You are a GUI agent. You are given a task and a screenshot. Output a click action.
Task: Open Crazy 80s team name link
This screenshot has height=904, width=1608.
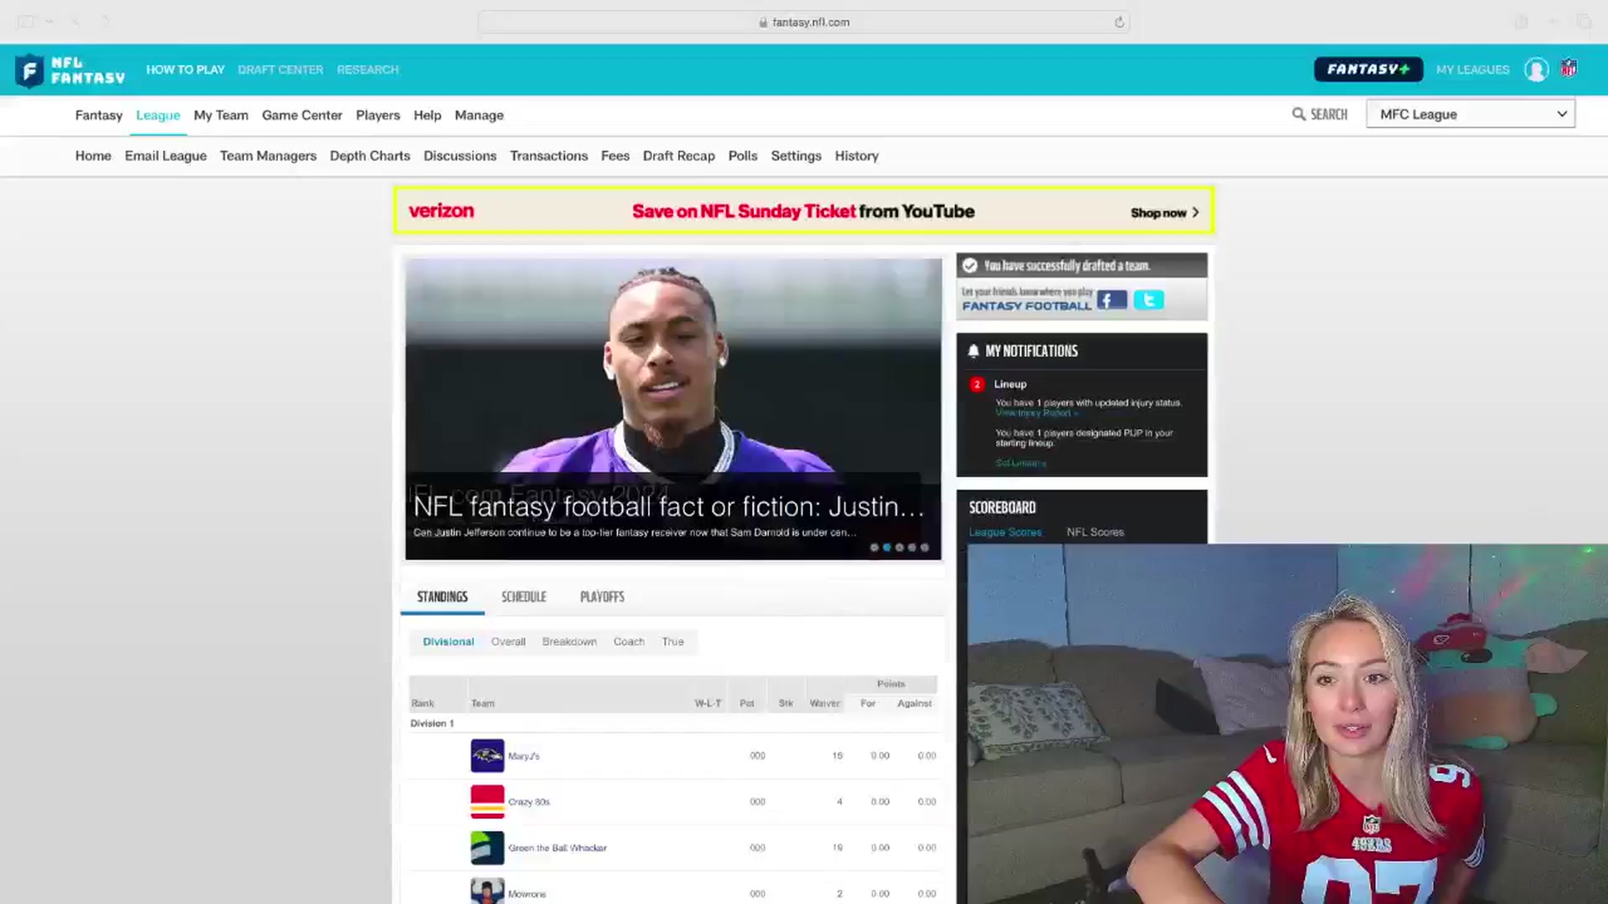point(528,802)
